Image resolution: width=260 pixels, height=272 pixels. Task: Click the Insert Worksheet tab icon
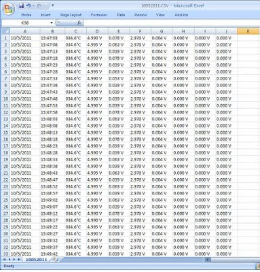point(55,259)
